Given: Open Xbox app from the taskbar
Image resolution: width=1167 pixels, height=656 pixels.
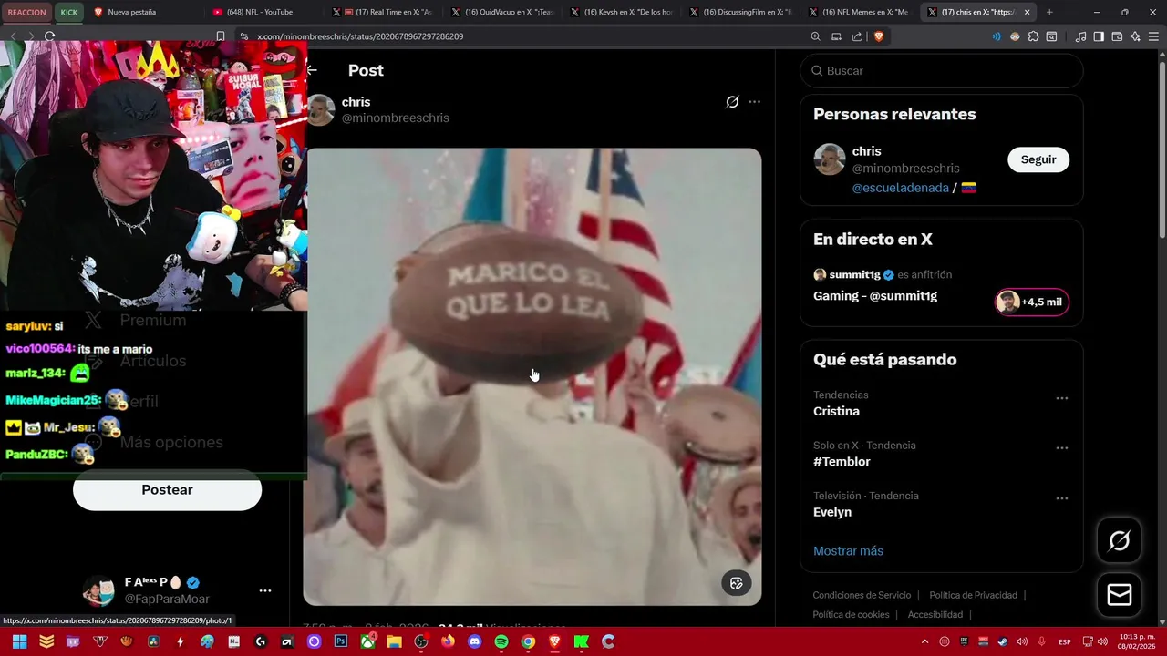Looking at the screenshot, I should pos(367,641).
